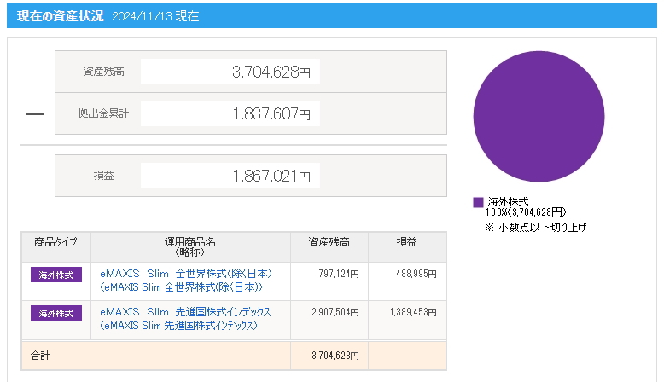664x382 pixels.
Task: Click the 商品タイプ table column header
Action: pyautogui.click(x=55, y=242)
